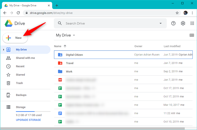Click the Last modified column header
This screenshot has width=197, height=130.
[x=172, y=46]
